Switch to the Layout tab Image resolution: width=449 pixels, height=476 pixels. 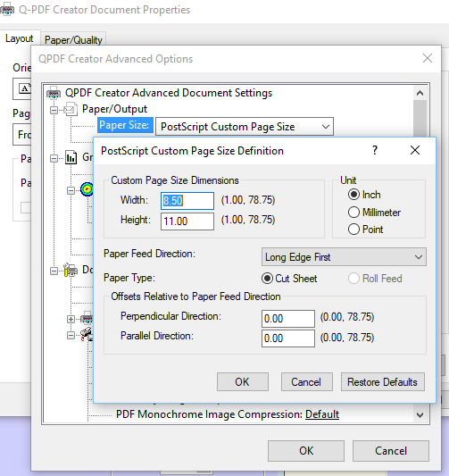click(20, 38)
